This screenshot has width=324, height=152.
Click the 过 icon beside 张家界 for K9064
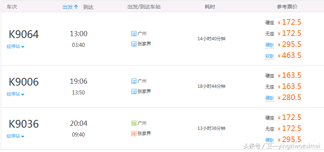134,44
